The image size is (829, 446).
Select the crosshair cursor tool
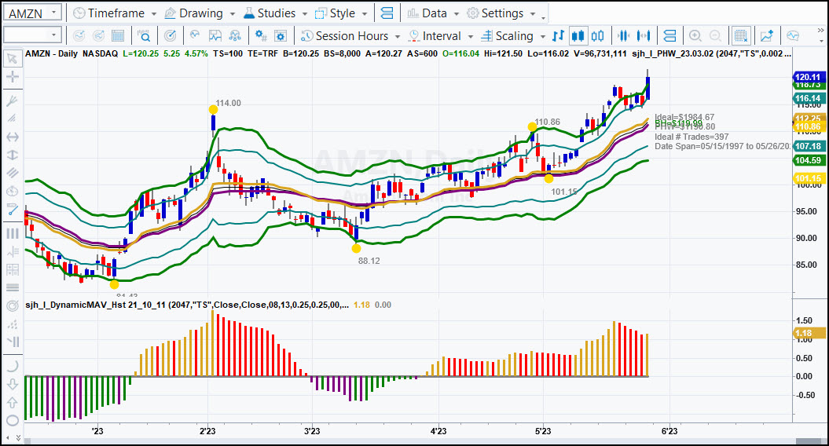12,77
